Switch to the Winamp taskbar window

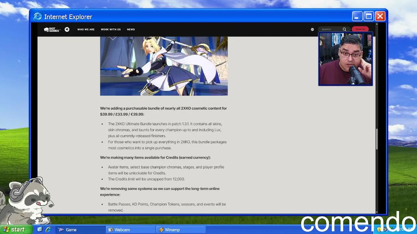click(181, 230)
